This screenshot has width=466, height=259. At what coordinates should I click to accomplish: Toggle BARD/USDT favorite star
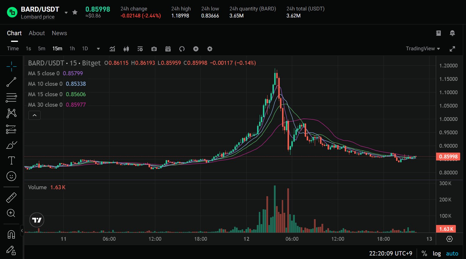point(75,12)
